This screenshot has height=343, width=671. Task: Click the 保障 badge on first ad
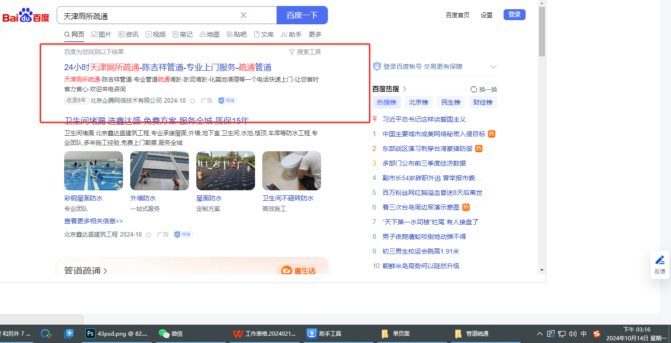(x=227, y=100)
